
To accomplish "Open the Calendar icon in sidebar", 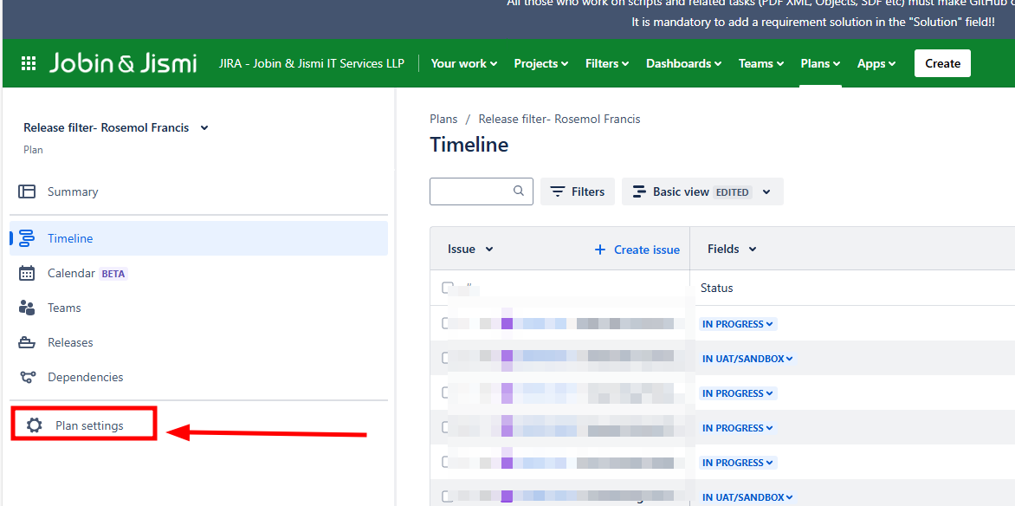I will [x=27, y=273].
